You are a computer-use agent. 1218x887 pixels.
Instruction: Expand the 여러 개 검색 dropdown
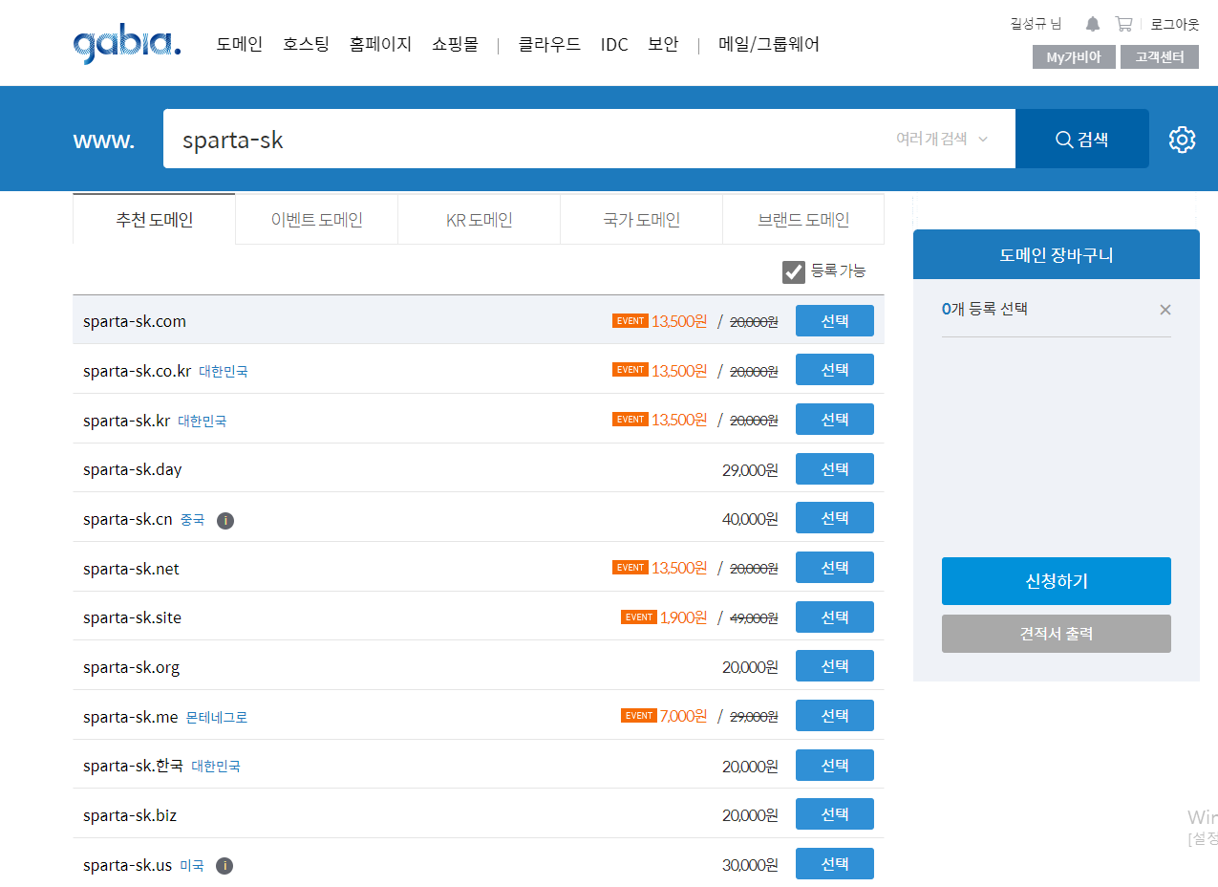pos(942,139)
